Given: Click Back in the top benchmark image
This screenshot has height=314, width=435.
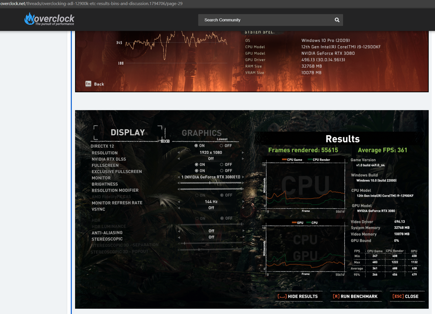Looking at the screenshot, I should [x=99, y=84].
